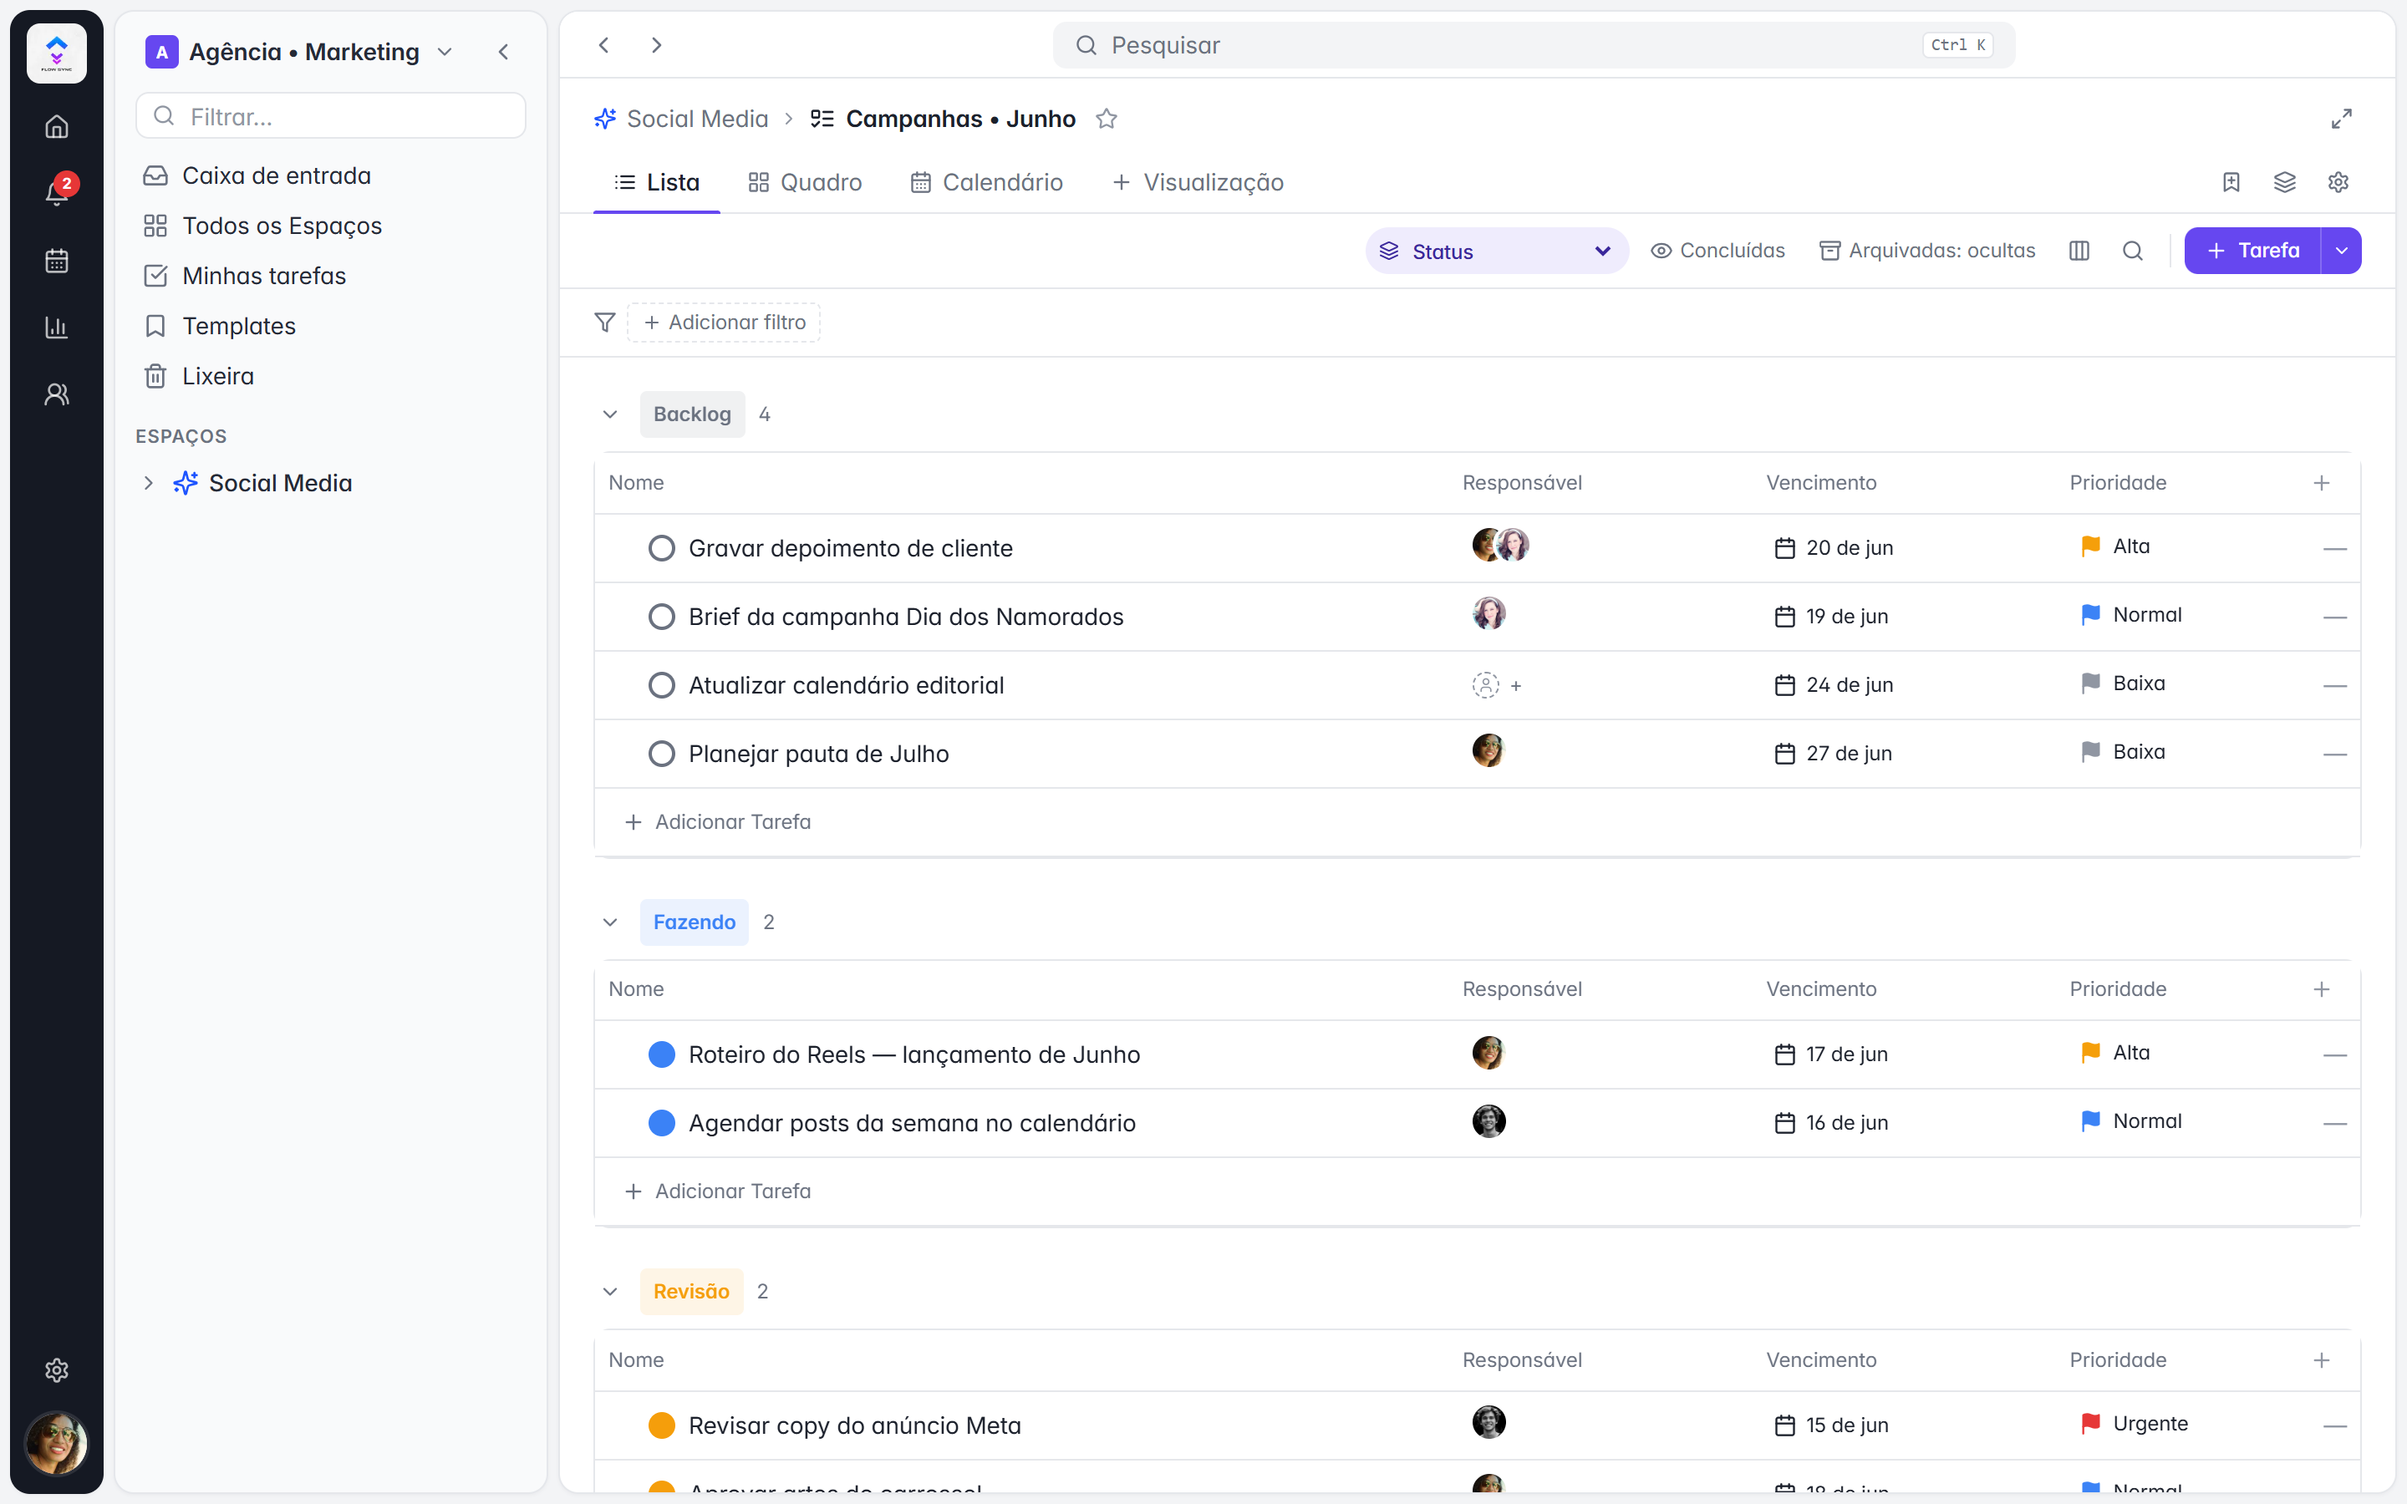
Task: Assign someone to Atualizar calendário editorial
Action: [1496, 685]
